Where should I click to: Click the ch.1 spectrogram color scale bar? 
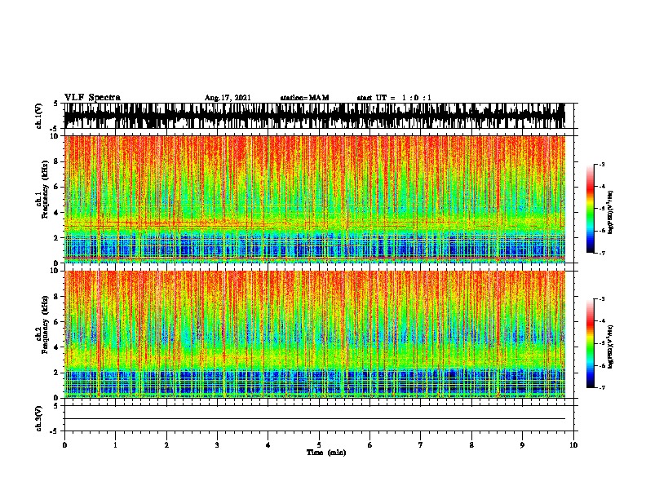591,209
